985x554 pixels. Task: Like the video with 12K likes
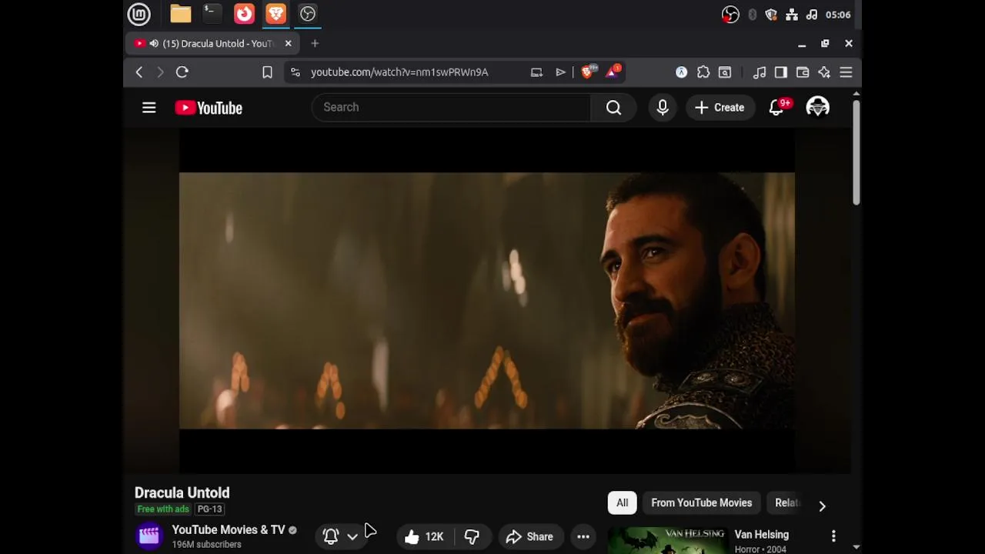[424, 537]
